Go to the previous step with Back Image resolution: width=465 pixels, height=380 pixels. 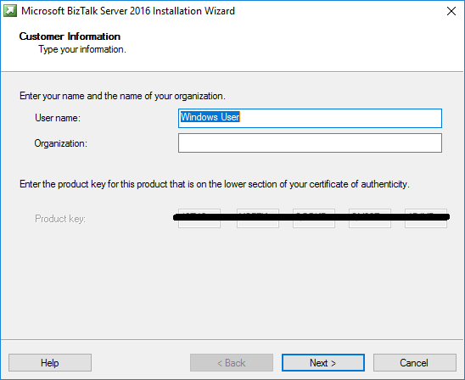[x=232, y=362]
